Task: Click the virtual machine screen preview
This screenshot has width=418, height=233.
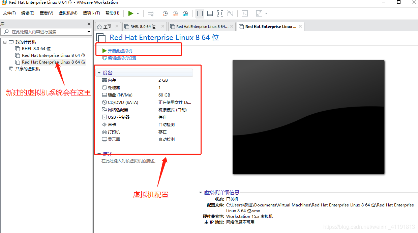Action: click(x=308, y=117)
